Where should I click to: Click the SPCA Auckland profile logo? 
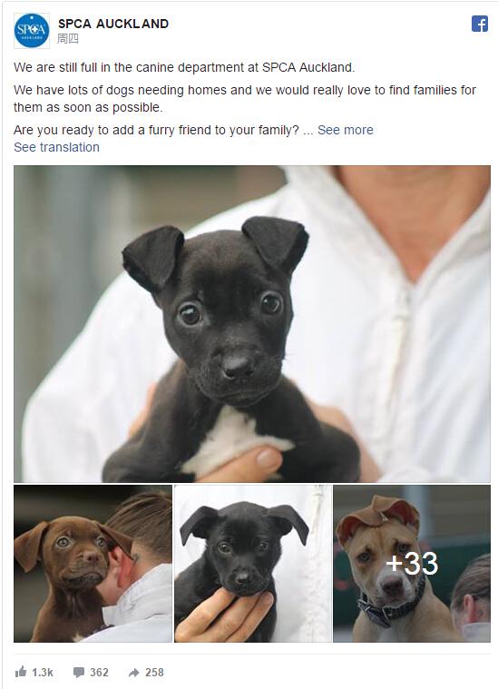click(x=32, y=30)
